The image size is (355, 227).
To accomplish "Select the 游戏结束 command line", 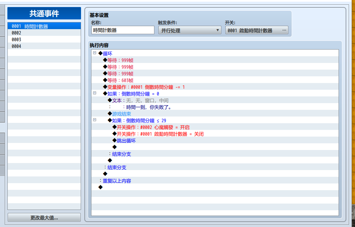I will tap(215, 114).
